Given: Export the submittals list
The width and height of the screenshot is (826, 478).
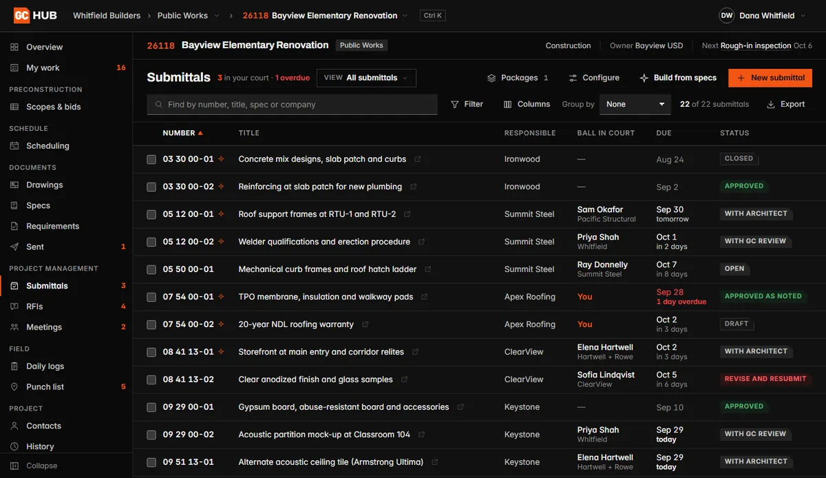Looking at the screenshot, I should click(785, 104).
